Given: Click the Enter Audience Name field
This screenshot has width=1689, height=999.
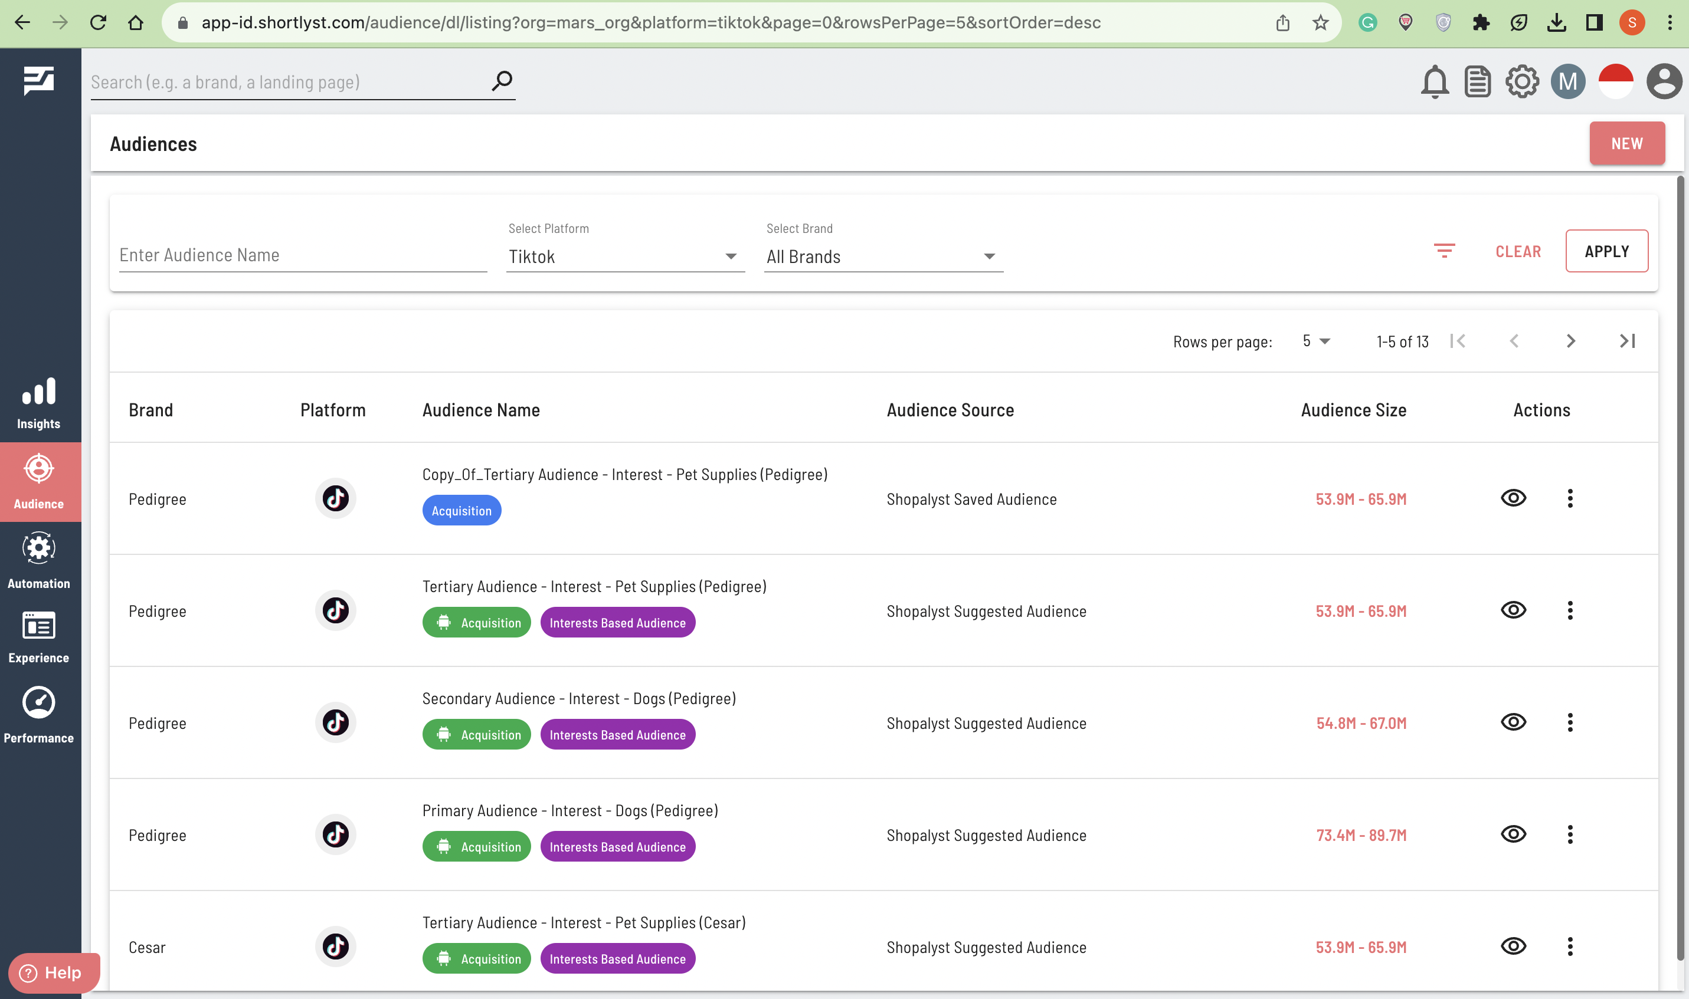Looking at the screenshot, I should click(302, 255).
